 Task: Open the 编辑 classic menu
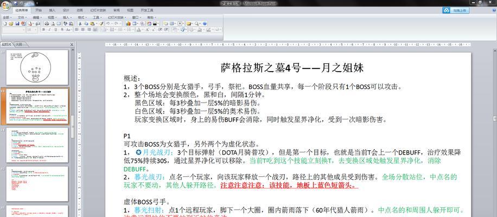coord(37,17)
